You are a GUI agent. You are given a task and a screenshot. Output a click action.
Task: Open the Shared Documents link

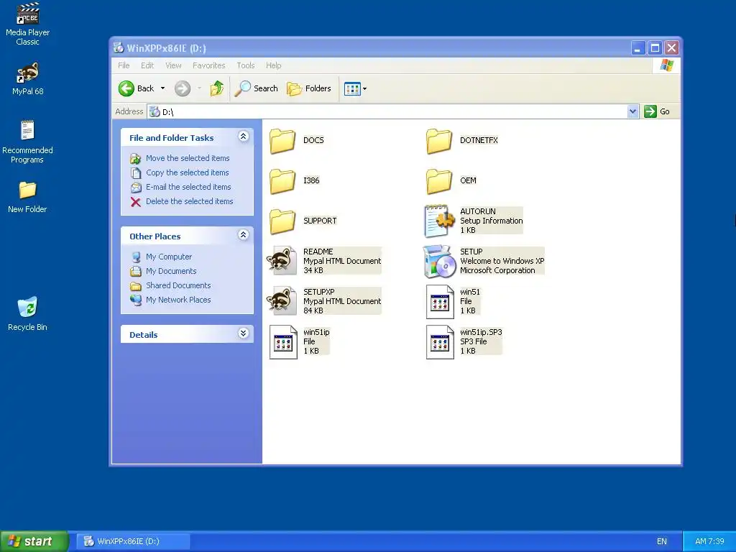178,285
